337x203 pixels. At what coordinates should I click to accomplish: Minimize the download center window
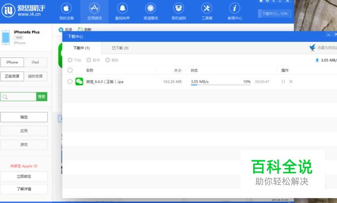pos(328,35)
